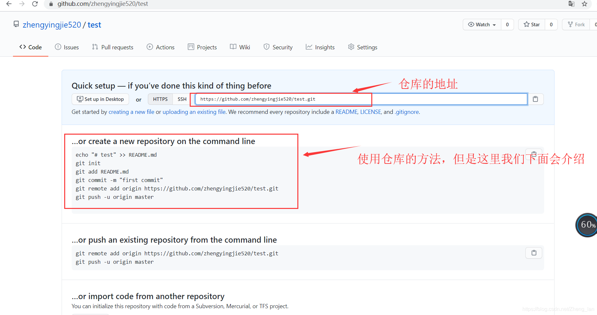Open the Actions tab
The width and height of the screenshot is (597, 315).
click(161, 47)
